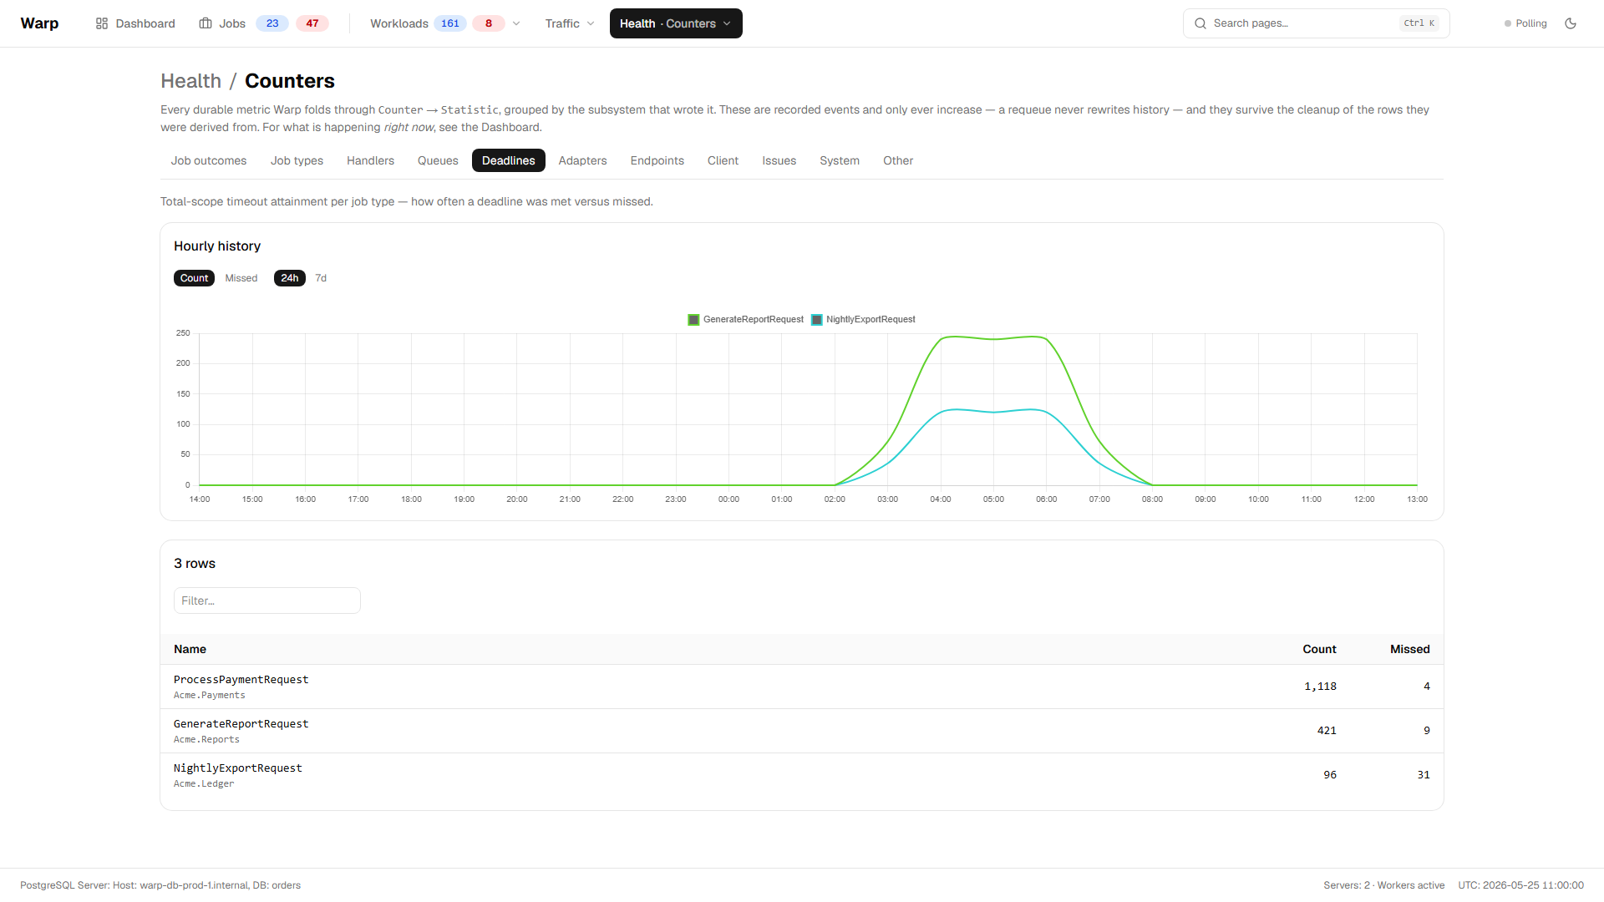The width and height of the screenshot is (1604, 902).
Task: Toggle GenerateReportRequest green legend swatch
Action: point(693,320)
